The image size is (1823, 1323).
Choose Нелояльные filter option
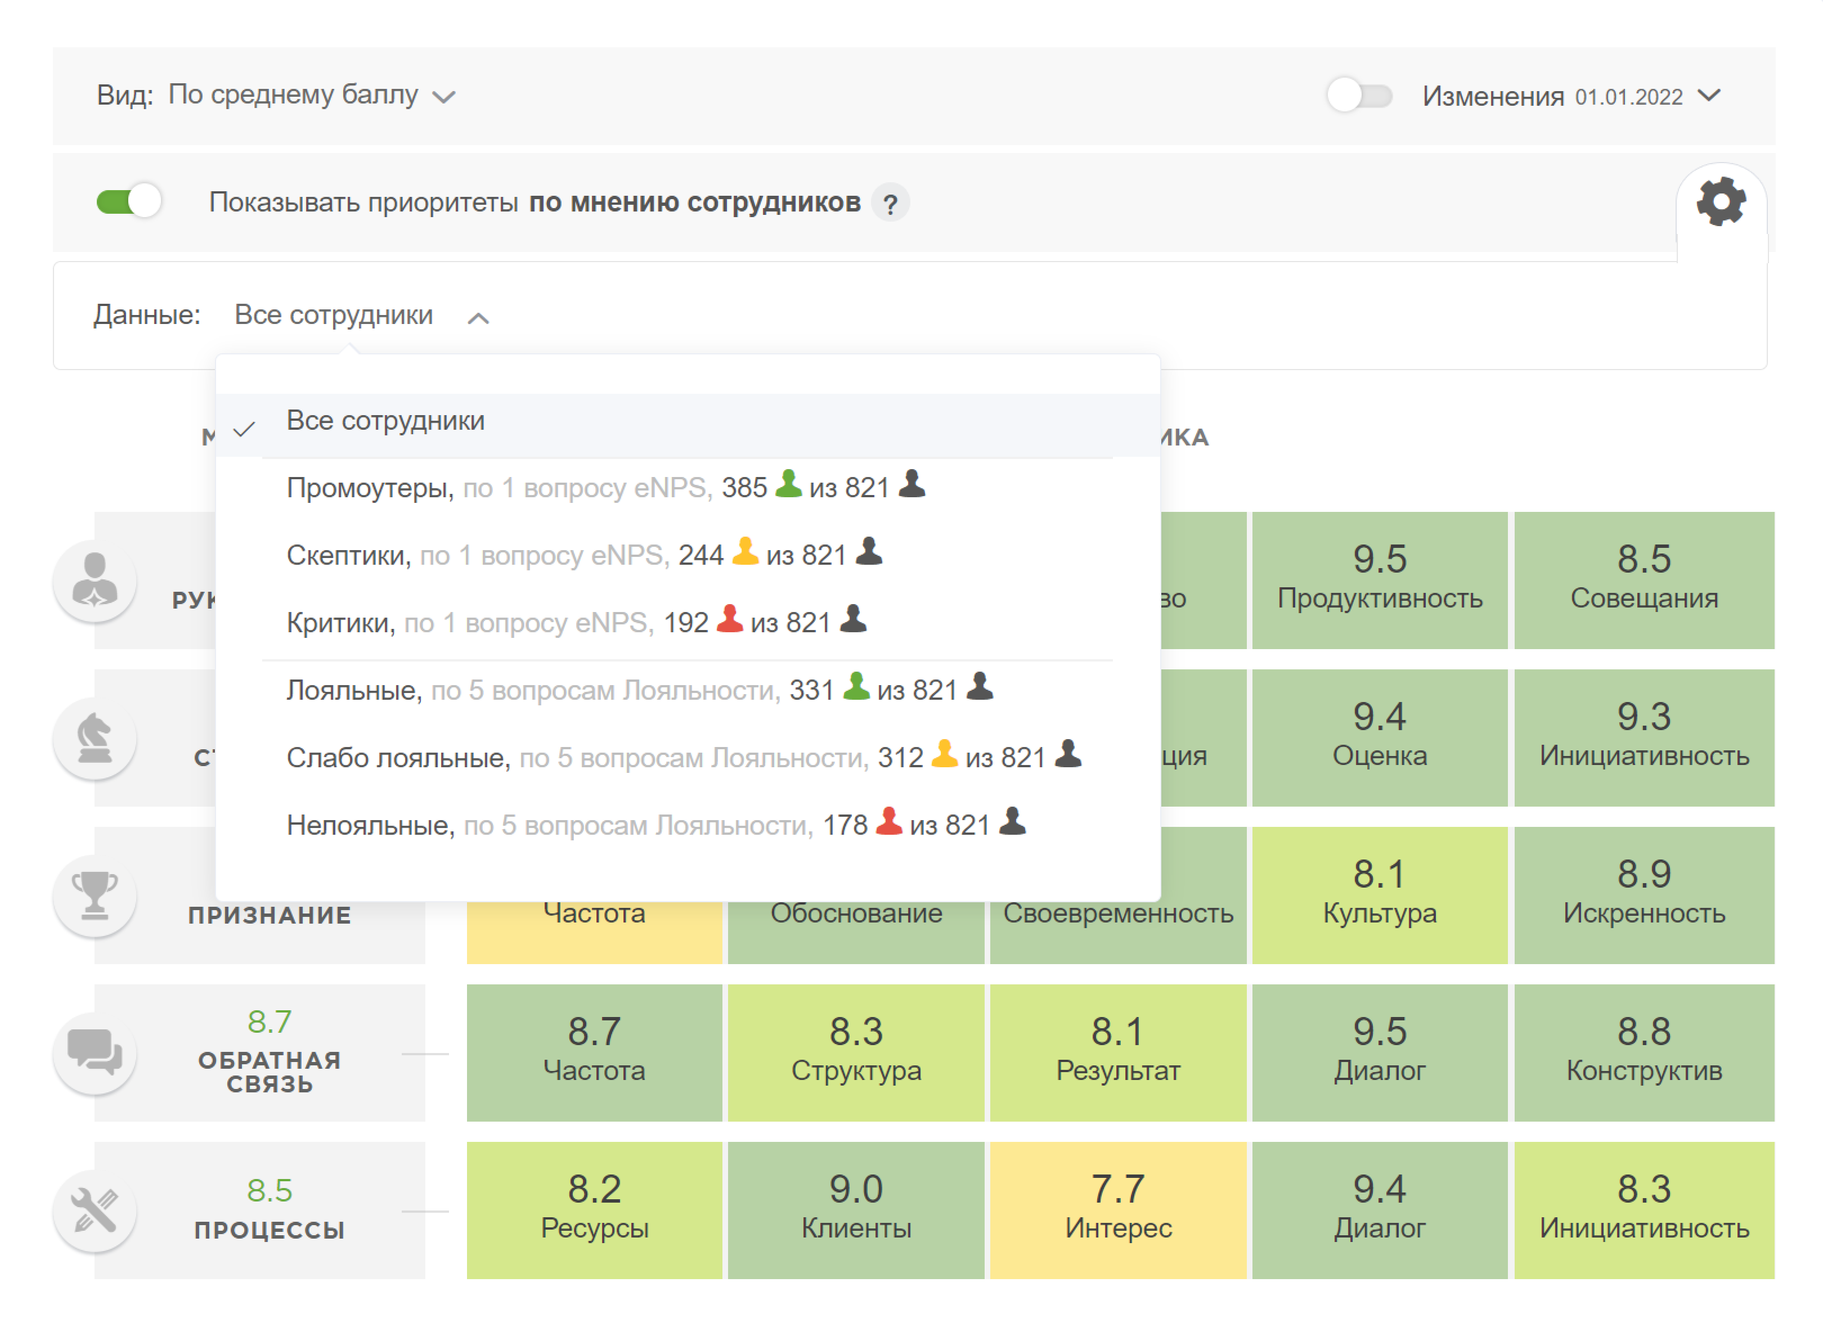click(687, 825)
